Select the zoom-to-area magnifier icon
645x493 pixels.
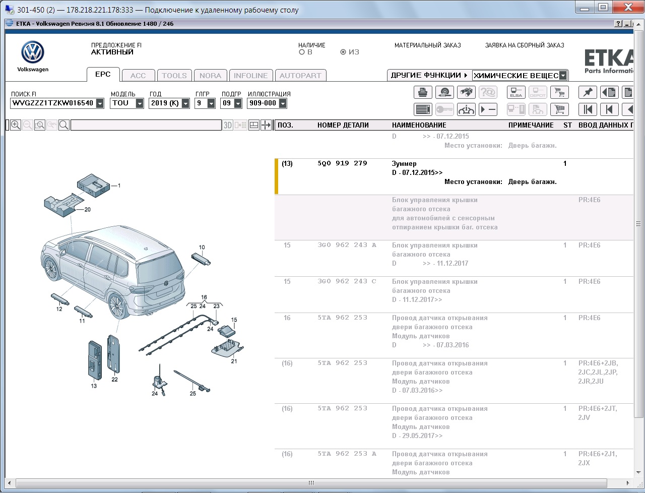coord(40,125)
